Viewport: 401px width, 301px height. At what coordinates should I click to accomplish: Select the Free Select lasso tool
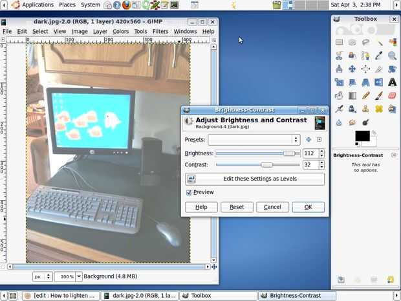[x=365, y=42]
